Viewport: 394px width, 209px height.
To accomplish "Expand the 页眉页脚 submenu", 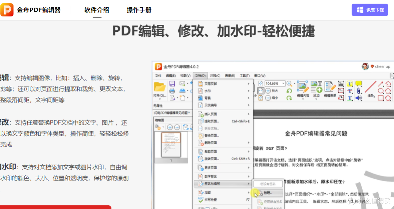I will point(223,84).
